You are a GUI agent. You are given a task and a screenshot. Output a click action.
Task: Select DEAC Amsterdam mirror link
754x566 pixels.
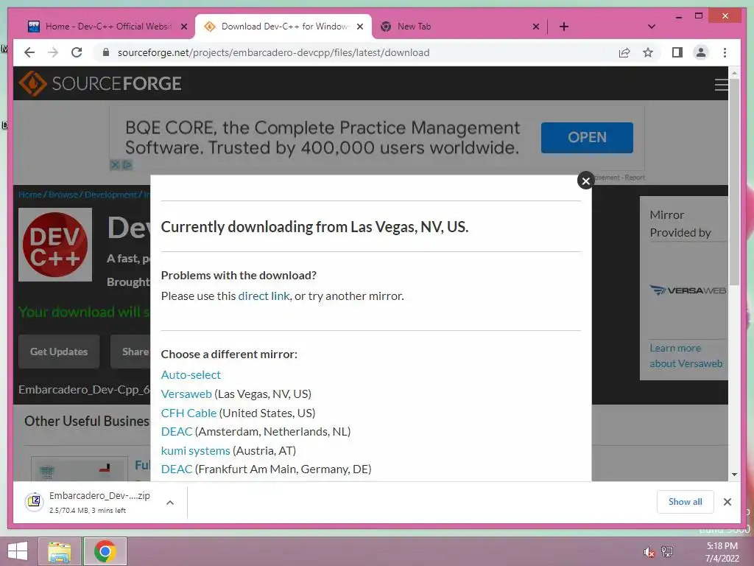tap(177, 431)
